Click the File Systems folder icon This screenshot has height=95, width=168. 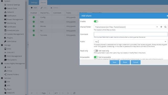(x=5, y=60)
